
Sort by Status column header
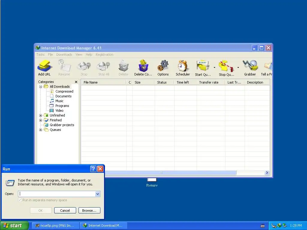point(164,82)
